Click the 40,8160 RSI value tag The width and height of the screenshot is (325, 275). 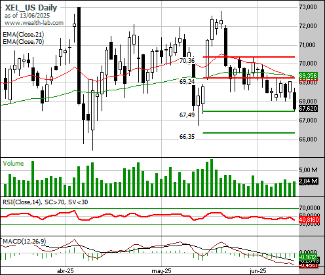[x=309, y=219]
